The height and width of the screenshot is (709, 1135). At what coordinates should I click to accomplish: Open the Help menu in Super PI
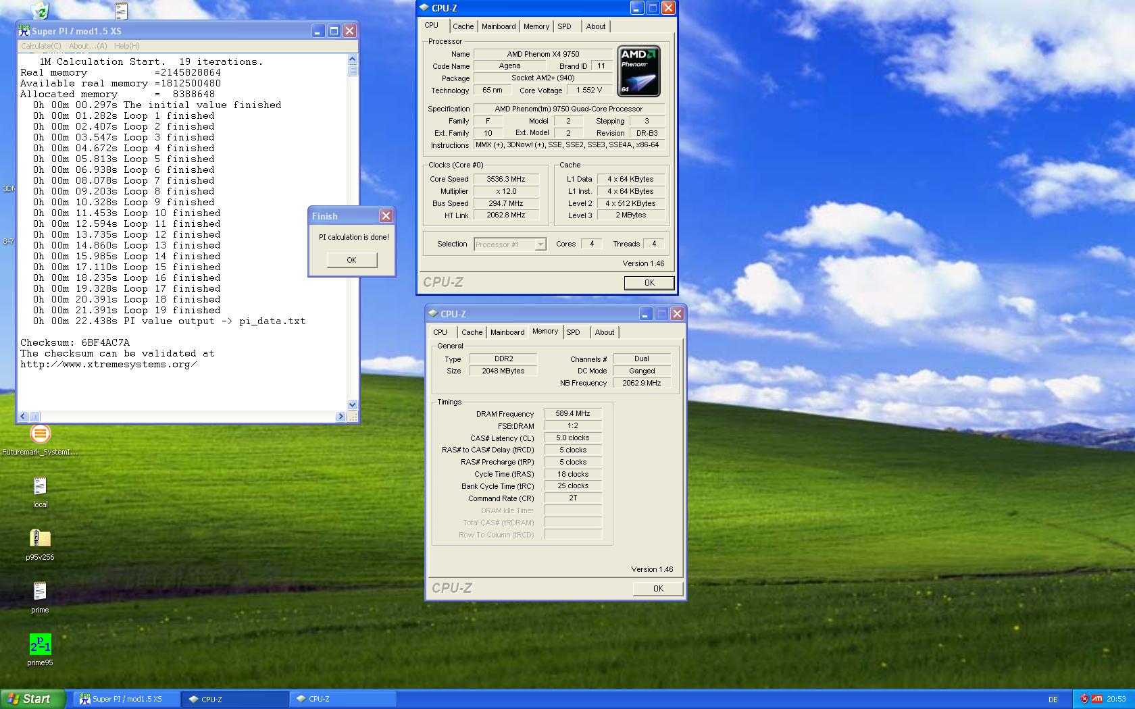(127, 46)
